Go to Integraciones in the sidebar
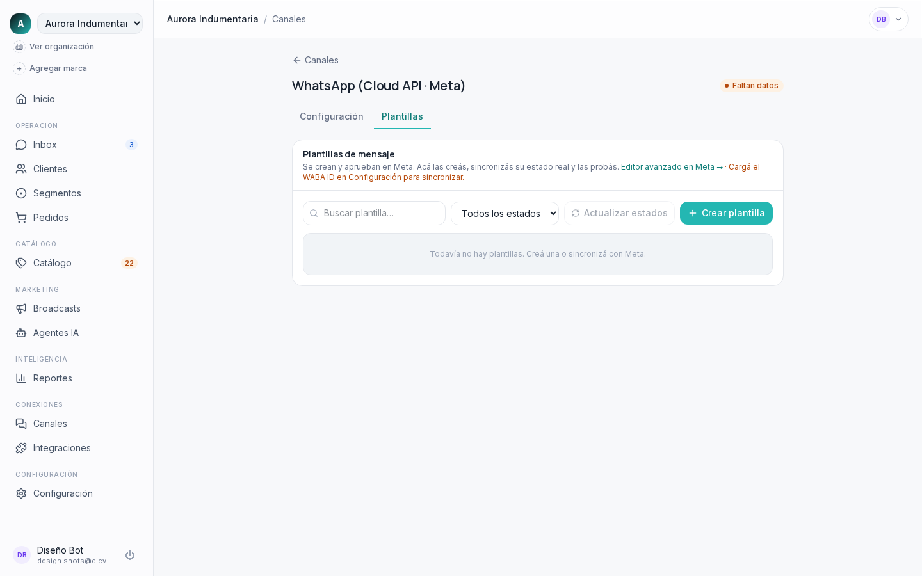This screenshot has width=922, height=576. [77, 448]
